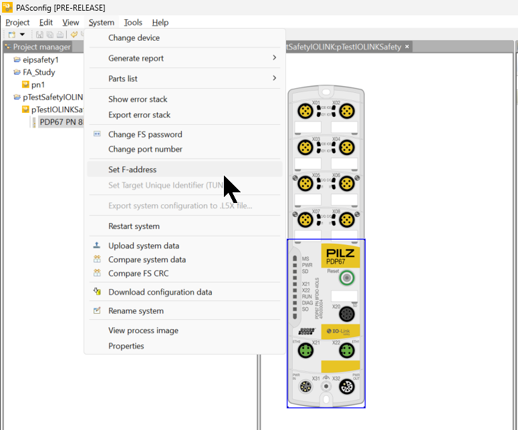Click the X03 connector on device
This screenshot has height=430, width=518.
(305, 147)
